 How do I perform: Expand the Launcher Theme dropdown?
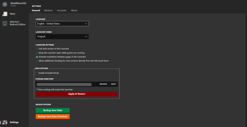tap(62, 36)
